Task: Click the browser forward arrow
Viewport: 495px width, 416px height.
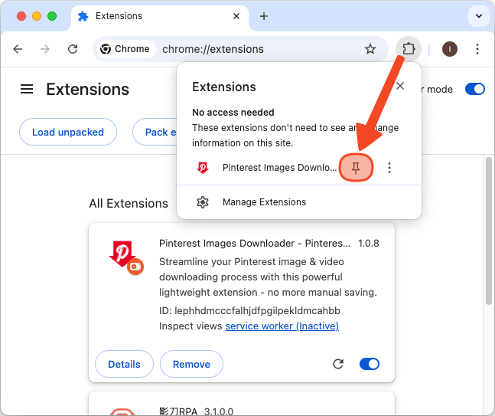Action: click(45, 49)
